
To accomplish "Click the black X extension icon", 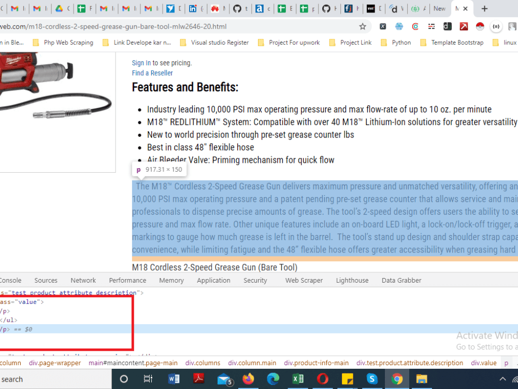I will pyautogui.click(x=383, y=26).
